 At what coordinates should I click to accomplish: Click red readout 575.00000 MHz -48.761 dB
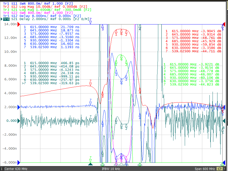pos(193,38)
